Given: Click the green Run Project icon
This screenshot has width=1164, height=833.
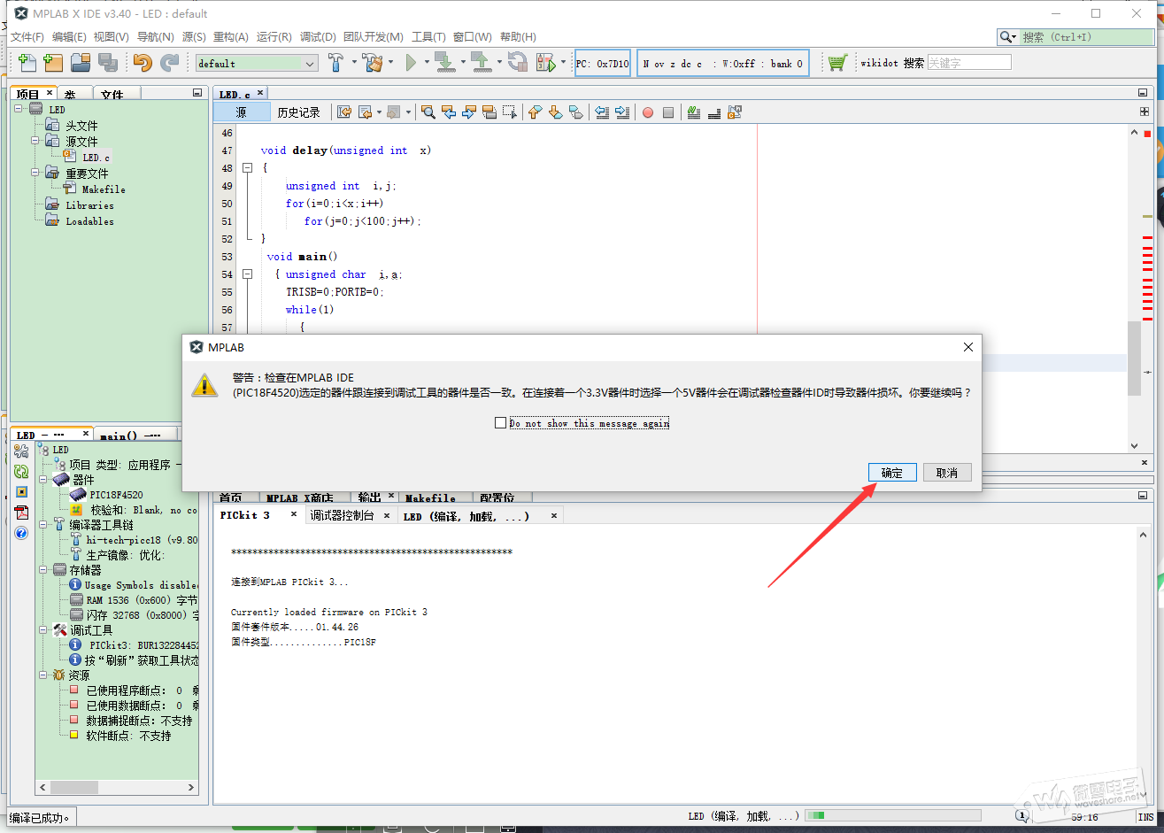Looking at the screenshot, I should point(411,63).
